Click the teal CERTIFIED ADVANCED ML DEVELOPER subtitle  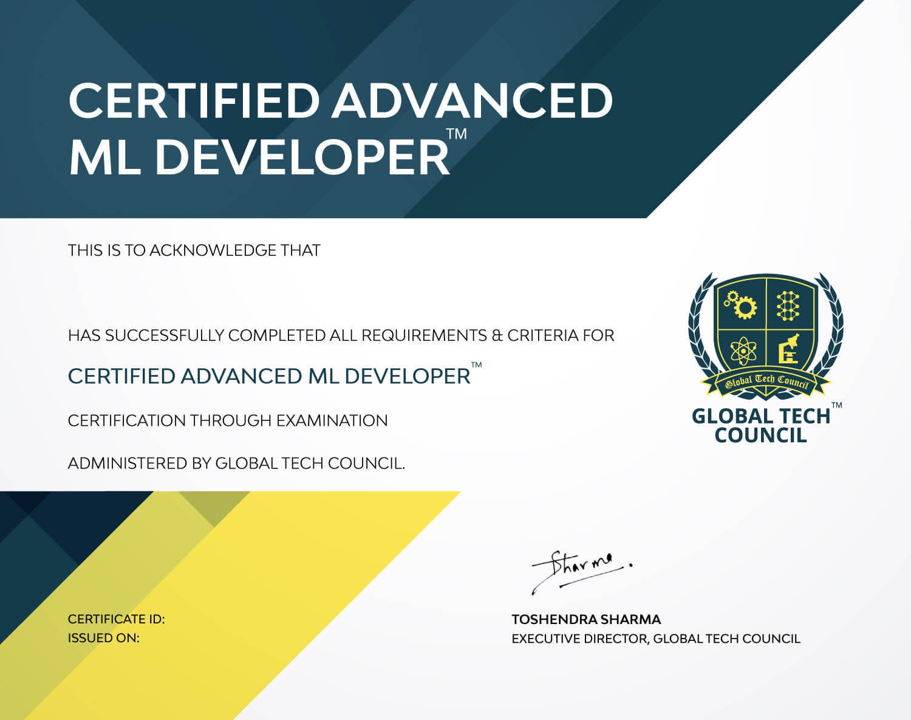coord(269,376)
